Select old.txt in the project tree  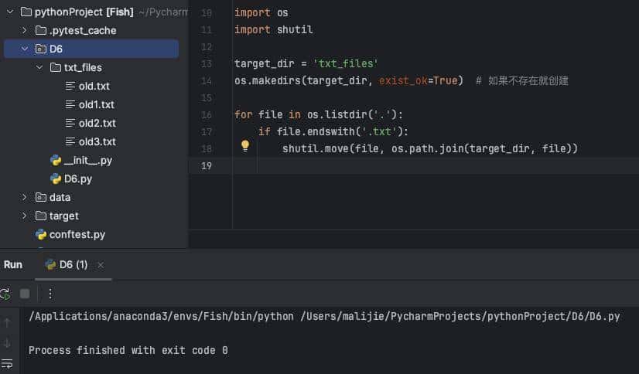pos(94,86)
